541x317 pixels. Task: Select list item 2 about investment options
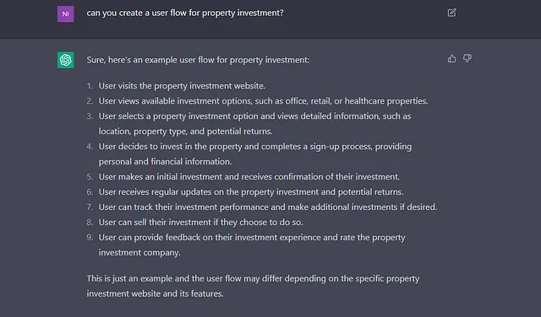pyautogui.click(x=263, y=101)
